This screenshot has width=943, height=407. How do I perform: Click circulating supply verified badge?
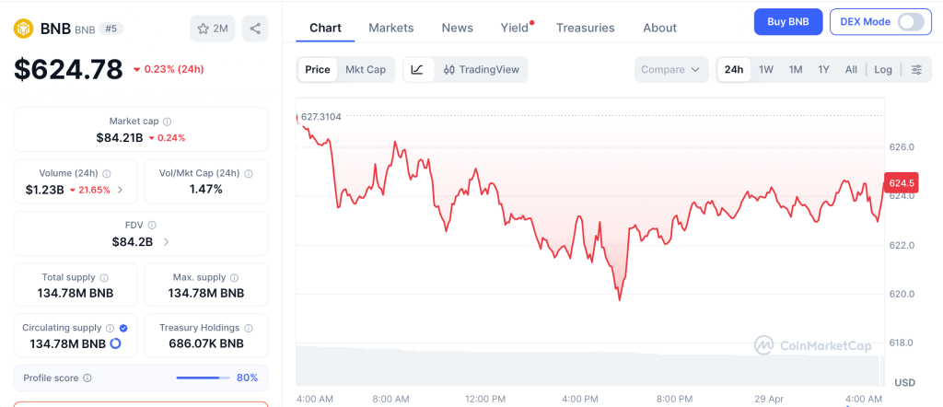(x=123, y=328)
